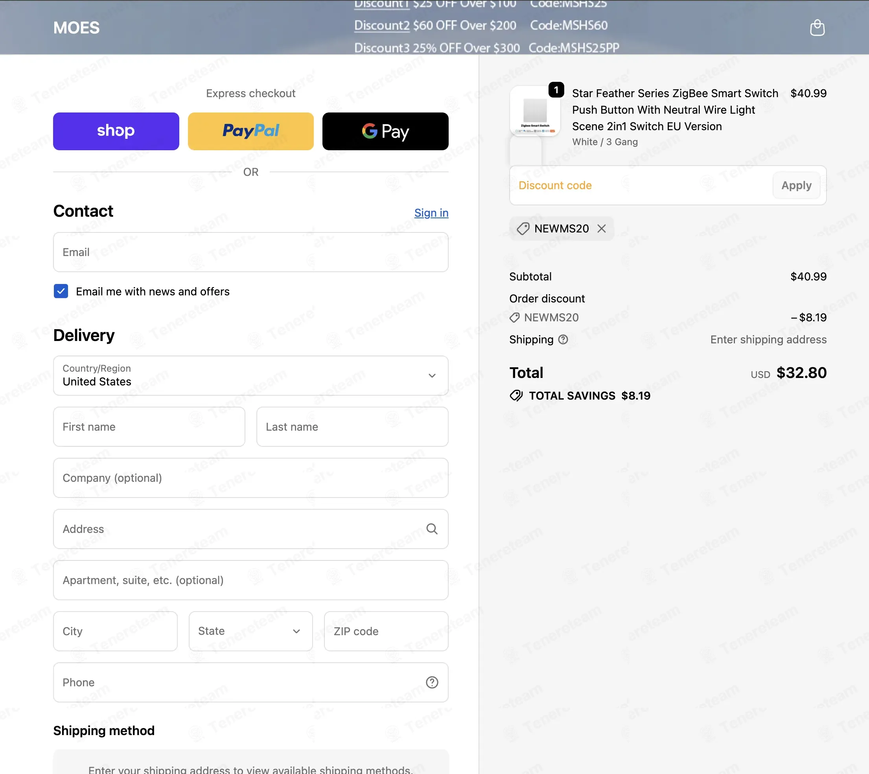
Task: Focus the Email input field
Action: pyautogui.click(x=251, y=252)
